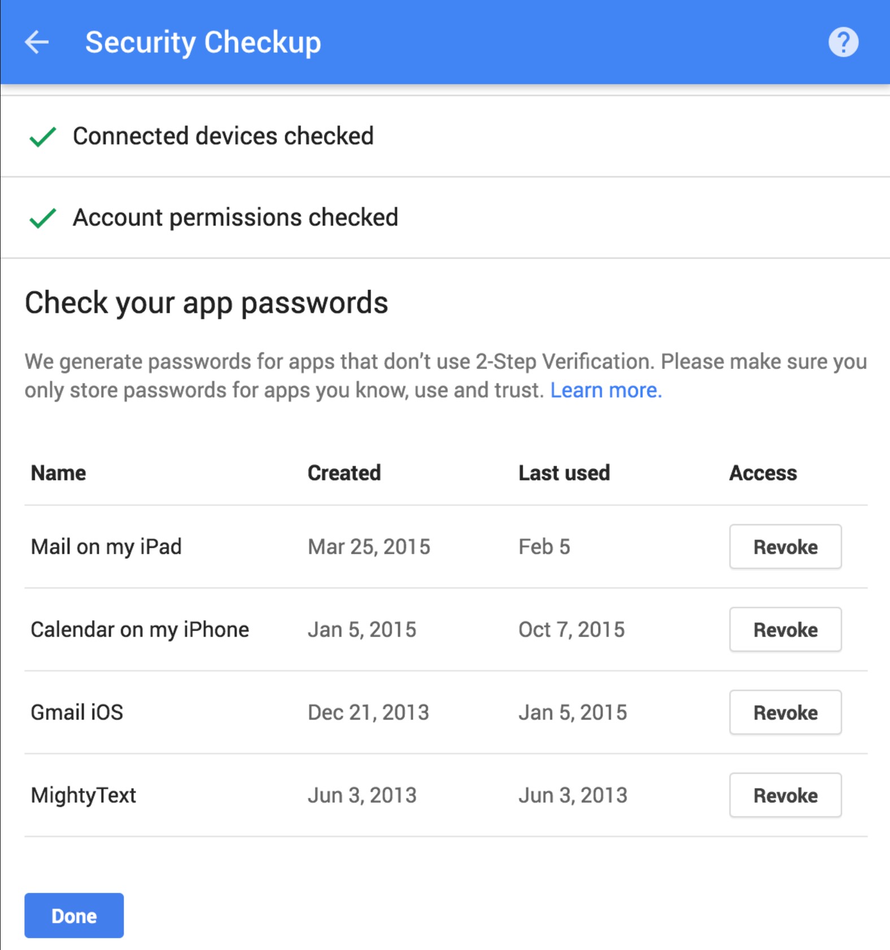890x950 pixels.
Task: Expand the Account permissions checked section
Action: click(235, 218)
